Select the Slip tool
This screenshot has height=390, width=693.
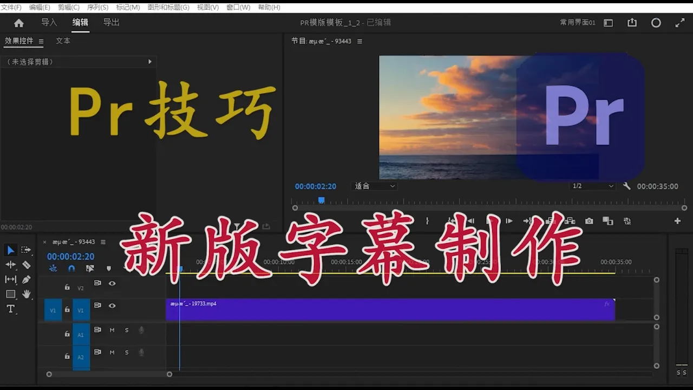tap(11, 279)
